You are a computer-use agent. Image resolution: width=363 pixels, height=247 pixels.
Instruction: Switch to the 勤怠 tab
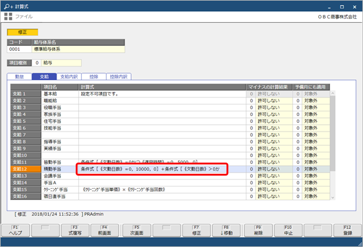[x=19, y=76]
